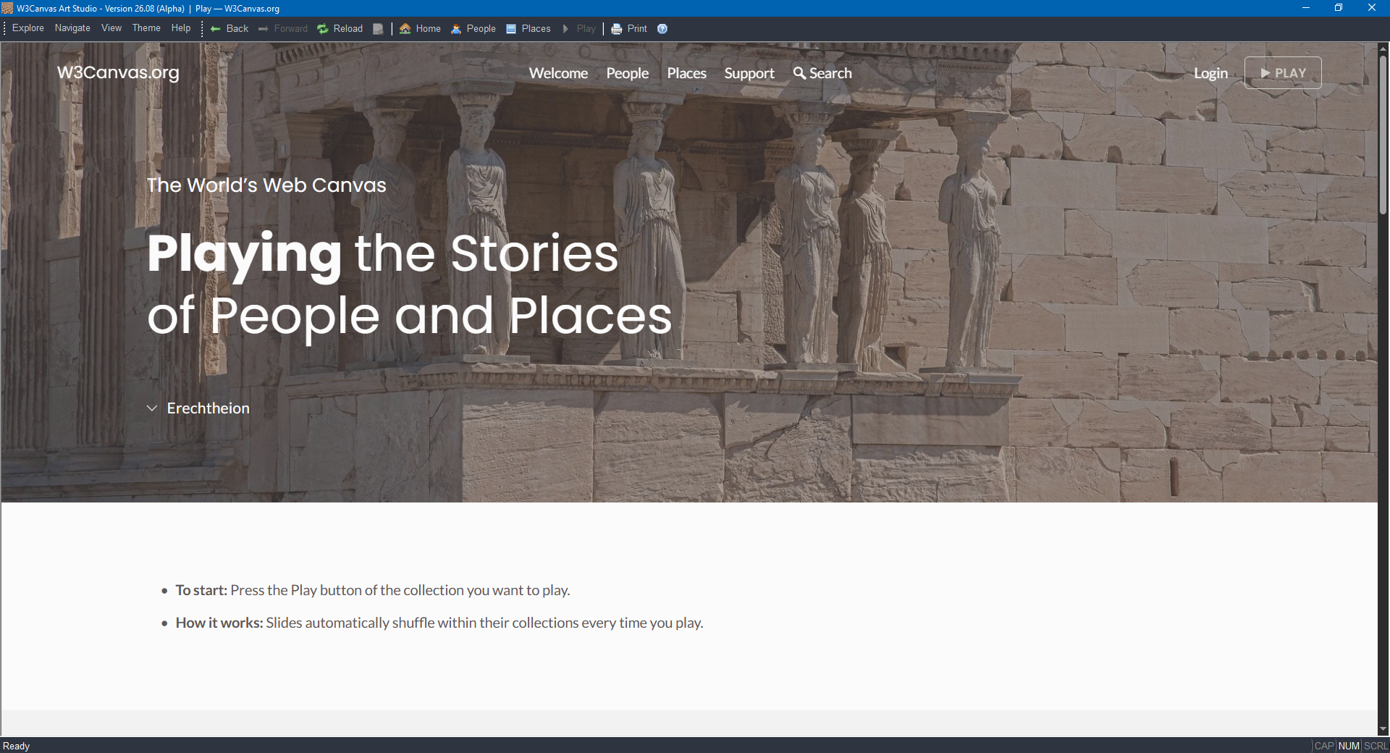Click the "How it works:" instruction line
Viewport: 1390px width, 753px height.
click(439, 623)
